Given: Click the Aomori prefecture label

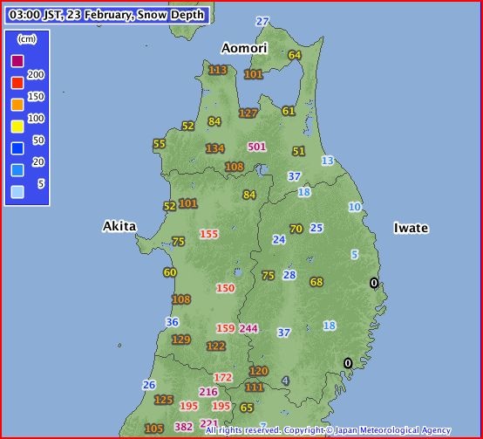Looking at the screenshot, I should click(244, 48).
